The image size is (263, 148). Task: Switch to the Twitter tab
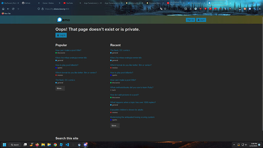(x=196, y=3)
